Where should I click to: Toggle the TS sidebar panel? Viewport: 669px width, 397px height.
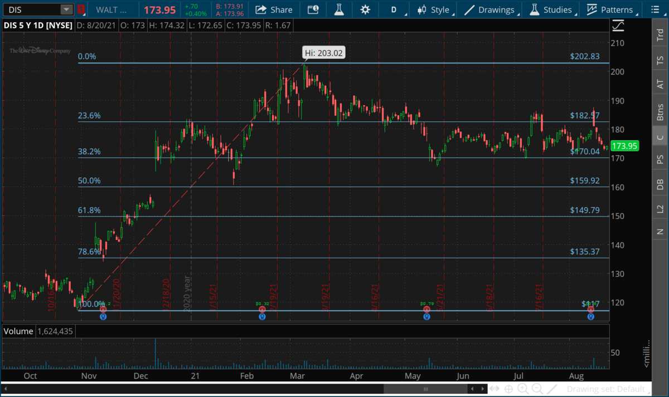coord(660,60)
